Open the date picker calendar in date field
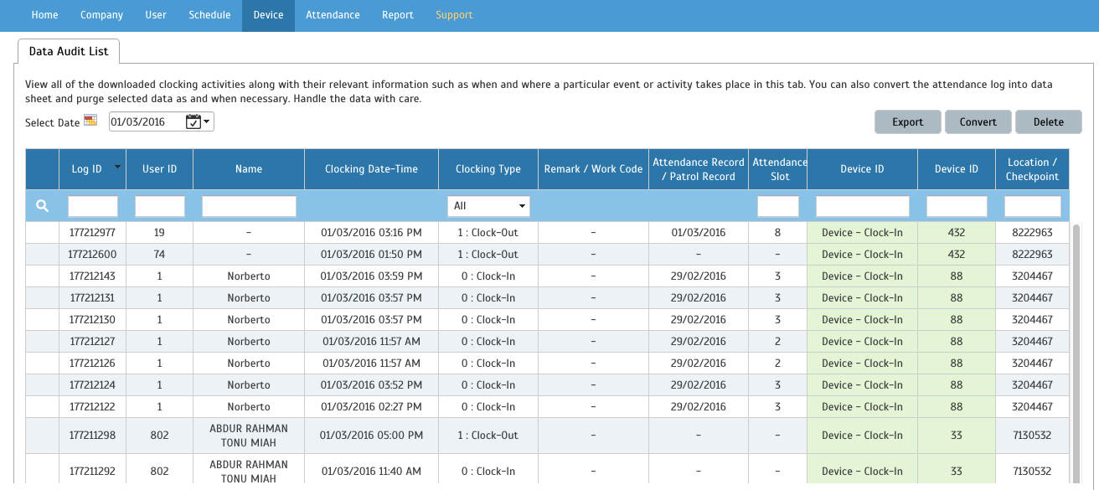This screenshot has width=1099, height=490. point(198,122)
